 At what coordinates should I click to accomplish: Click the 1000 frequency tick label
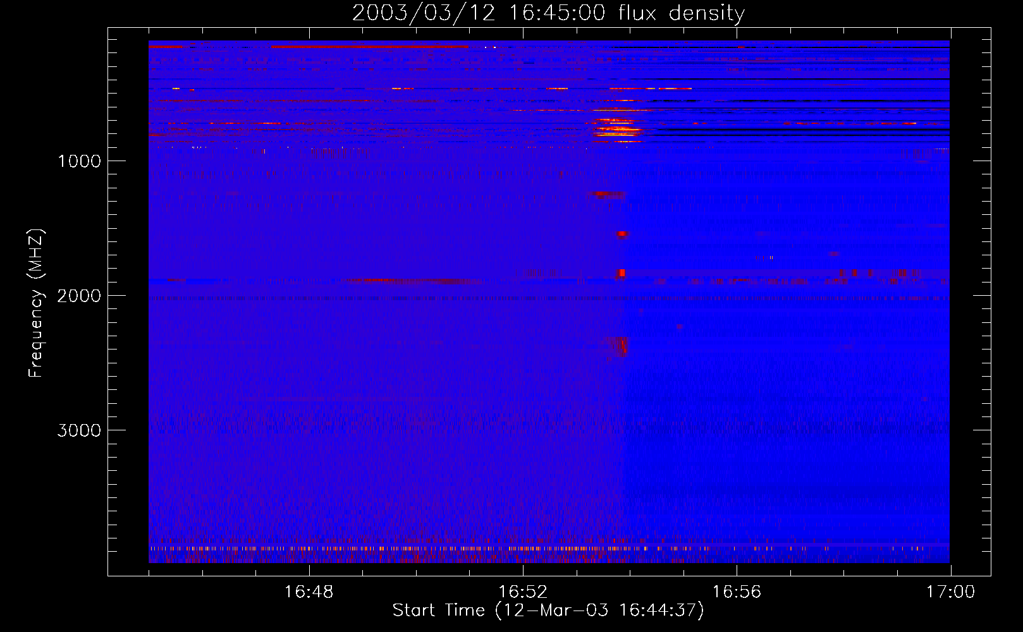click(79, 161)
